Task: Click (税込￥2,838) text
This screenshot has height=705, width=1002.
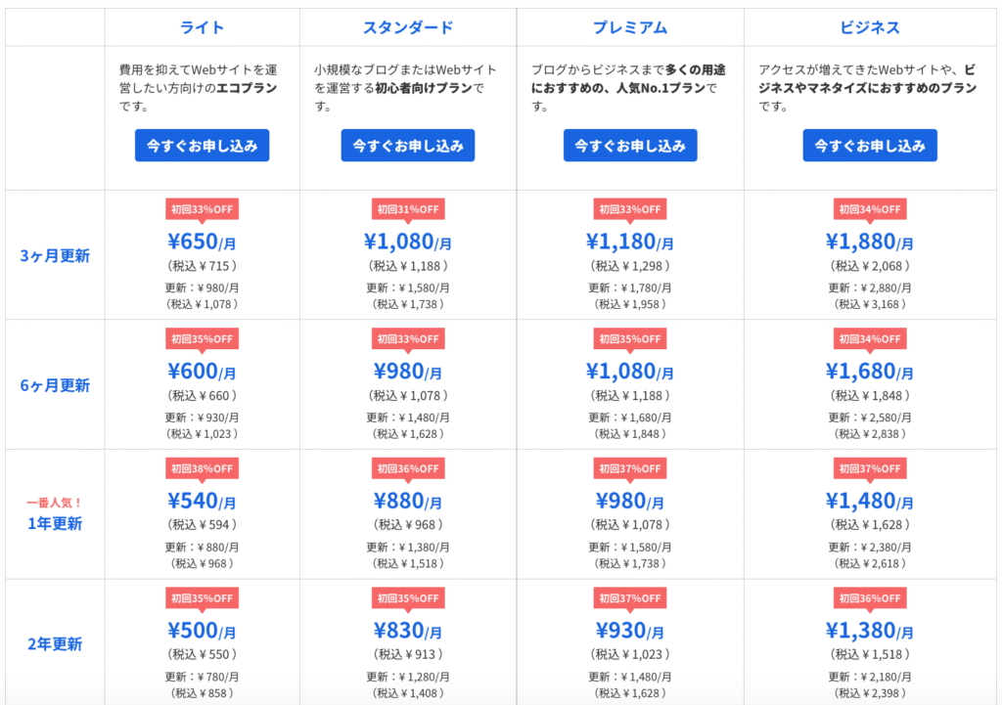Action: tap(870, 434)
